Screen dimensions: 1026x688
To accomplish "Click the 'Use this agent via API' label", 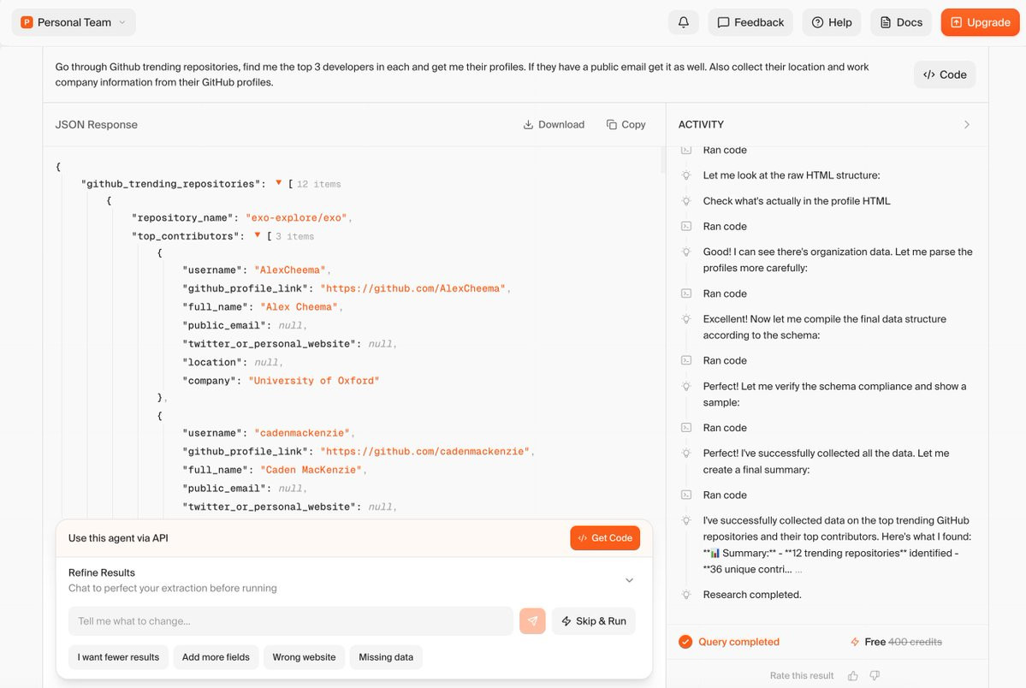I will click(x=118, y=538).
